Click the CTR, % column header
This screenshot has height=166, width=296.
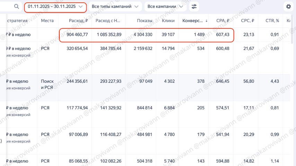272,21
